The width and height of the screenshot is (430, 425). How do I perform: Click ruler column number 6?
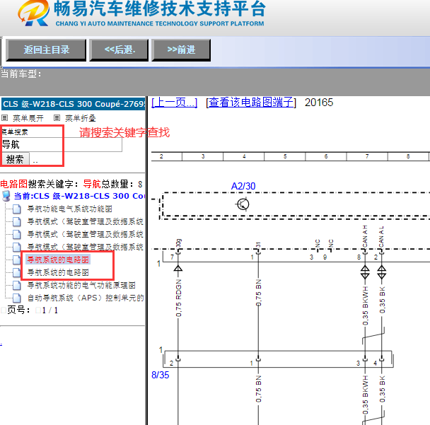click(x=326, y=156)
